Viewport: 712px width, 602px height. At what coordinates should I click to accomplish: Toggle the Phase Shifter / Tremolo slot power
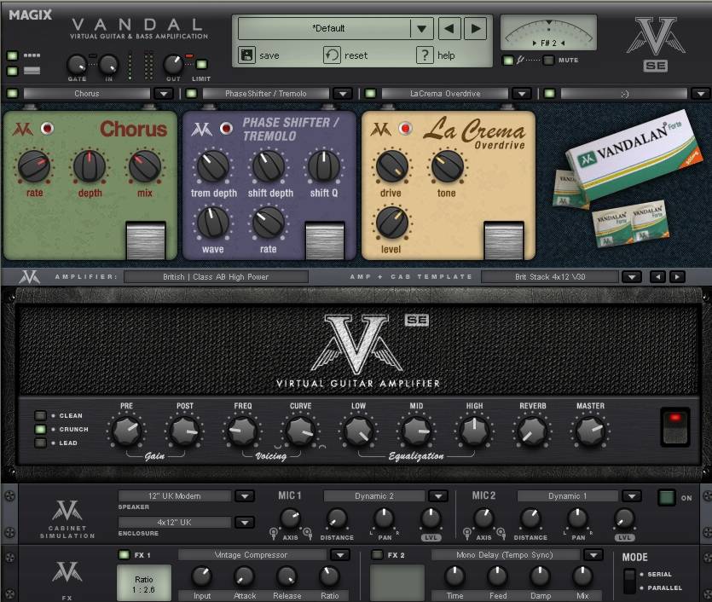tap(192, 94)
